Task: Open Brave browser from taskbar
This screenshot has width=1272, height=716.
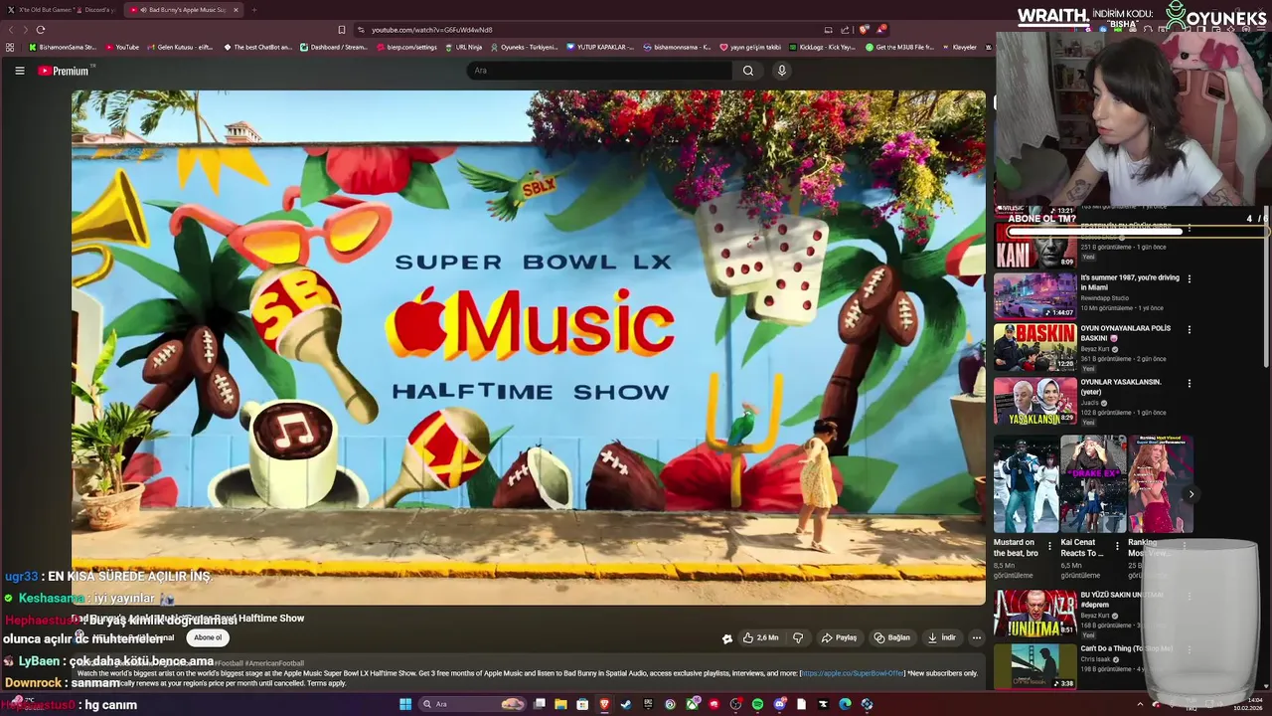Action: coord(604,704)
